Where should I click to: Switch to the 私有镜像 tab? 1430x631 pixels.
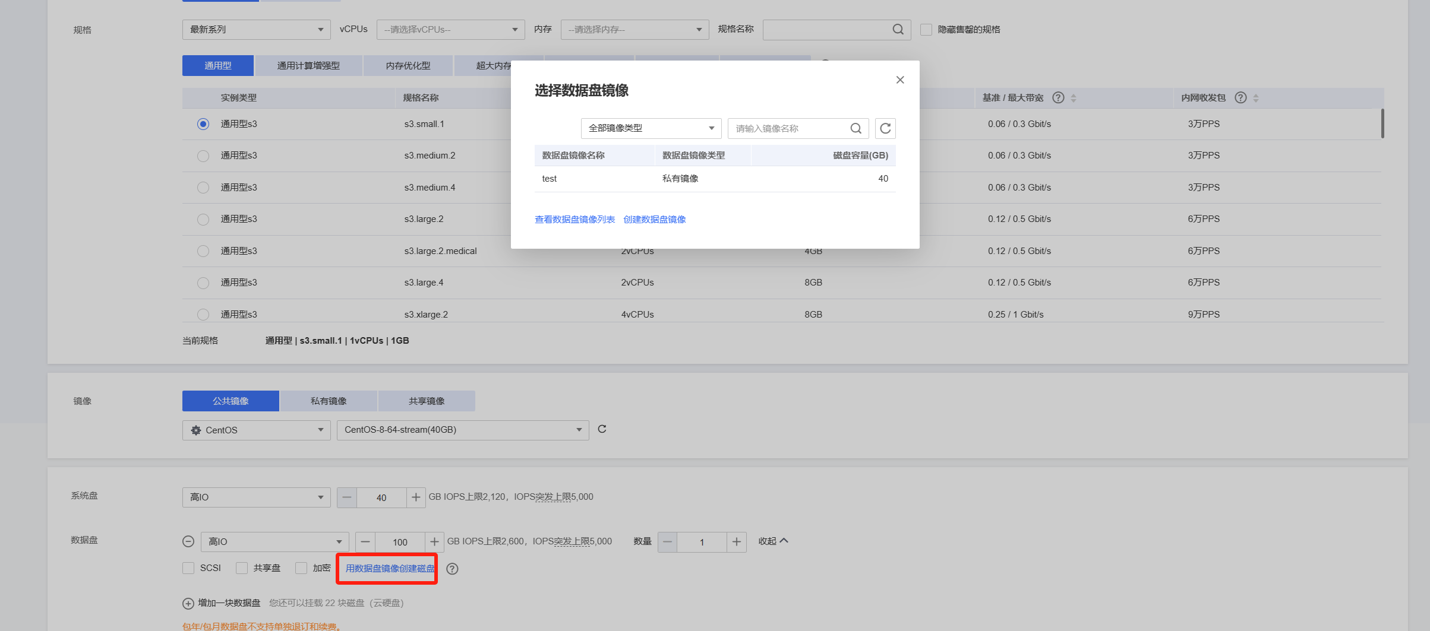pyautogui.click(x=329, y=401)
